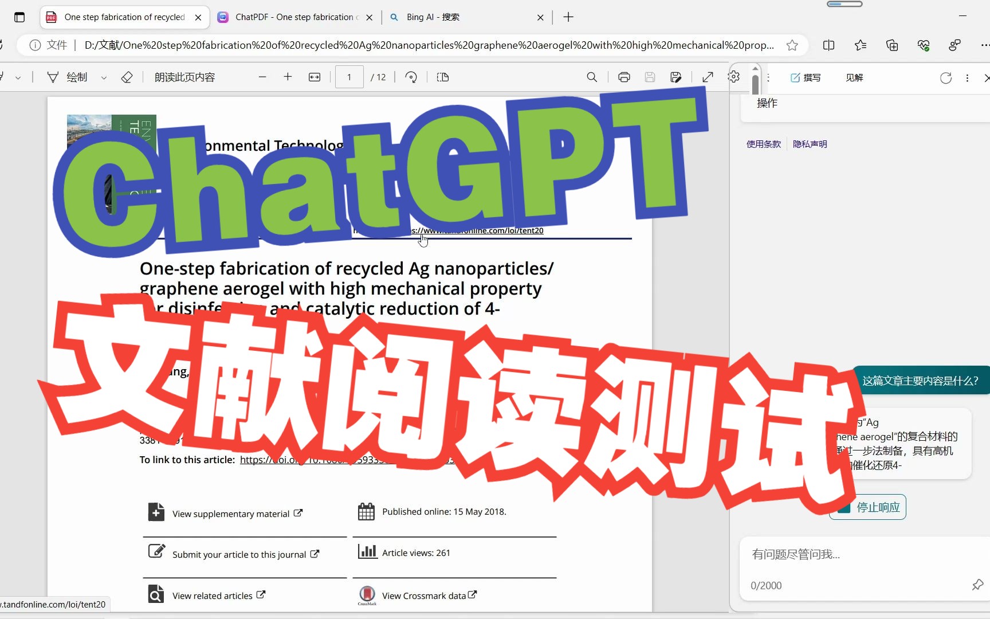Click Stop responding (停止响应) button
The width and height of the screenshot is (990, 619).
coord(867,507)
